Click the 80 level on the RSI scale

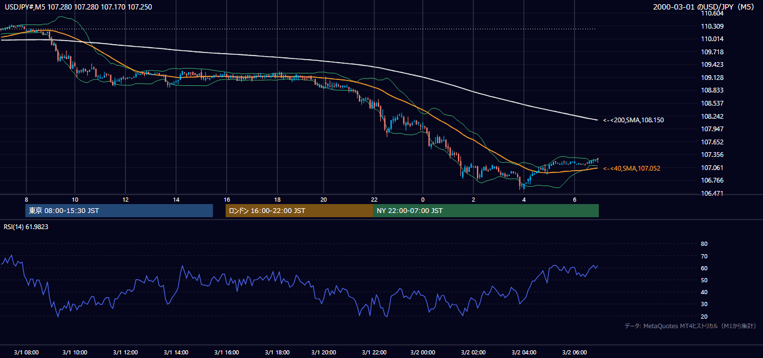[704, 244]
